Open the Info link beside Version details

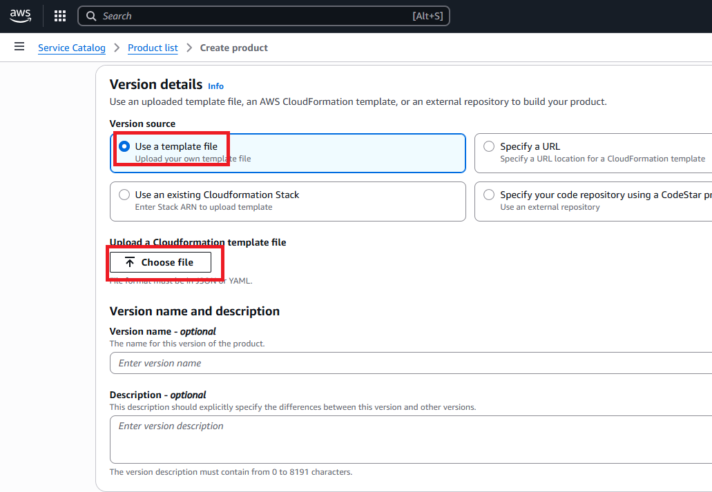215,86
